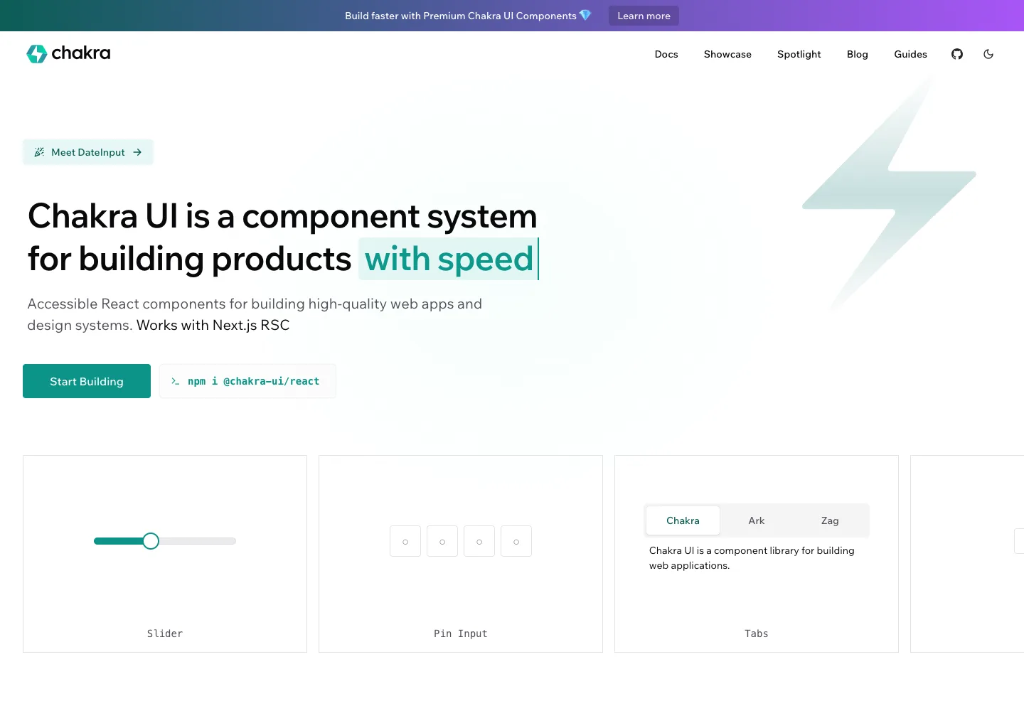Click the Slider card label
Viewport: 1024px width, 711px height.
coord(165,634)
